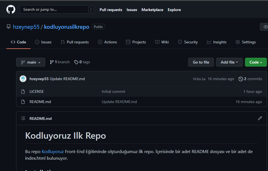Click the latest commit's '16 minutes ago' timestamp
The width and height of the screenshot is (268, 171).
tap(221, 79)
